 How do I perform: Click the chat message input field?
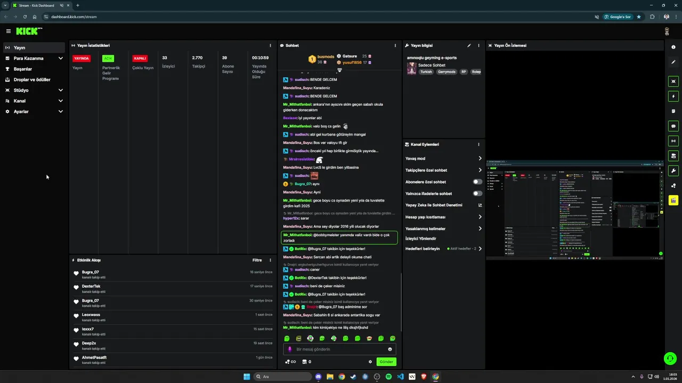click(340, 349)
